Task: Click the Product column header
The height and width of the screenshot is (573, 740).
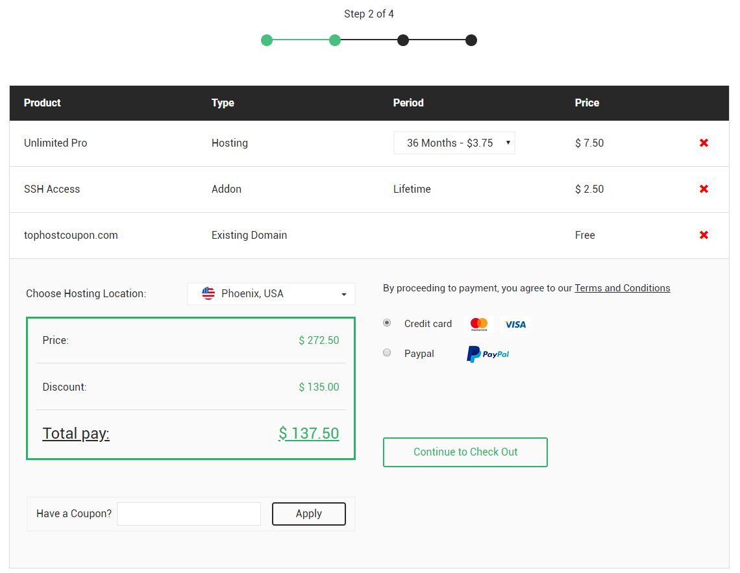Action: [42, 103]
